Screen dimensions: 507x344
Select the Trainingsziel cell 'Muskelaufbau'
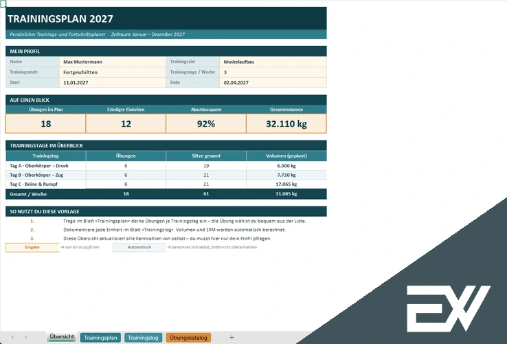[x=273, y=62]
